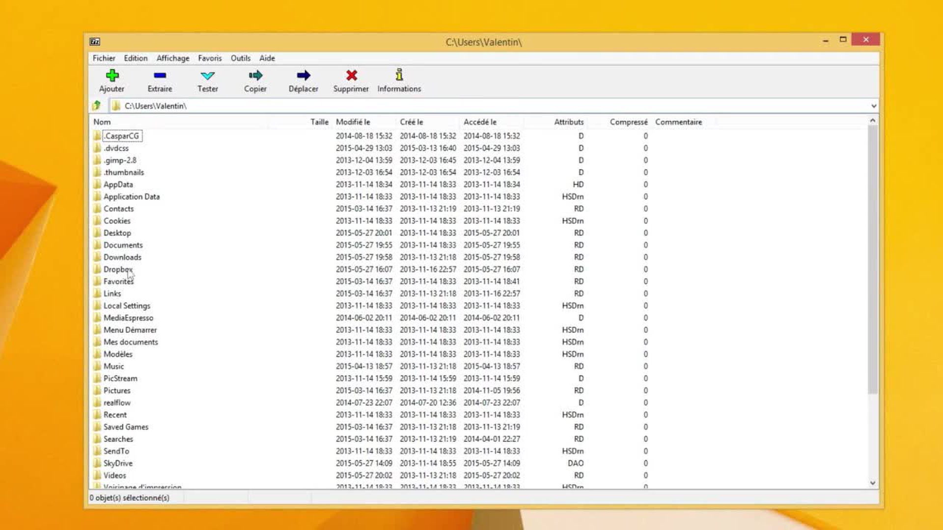Sort by the Nom column header
This screenshot has width=943, height=530.
[102, 122]
